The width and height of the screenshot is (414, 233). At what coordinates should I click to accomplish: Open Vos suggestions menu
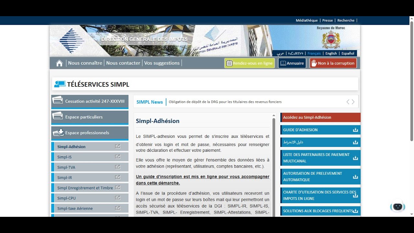[162, 63]
